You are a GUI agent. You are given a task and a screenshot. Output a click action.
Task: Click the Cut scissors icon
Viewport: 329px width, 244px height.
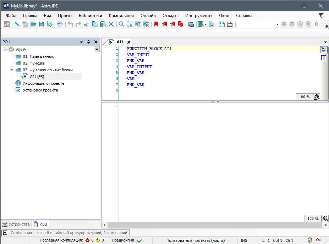pos(86,24)
